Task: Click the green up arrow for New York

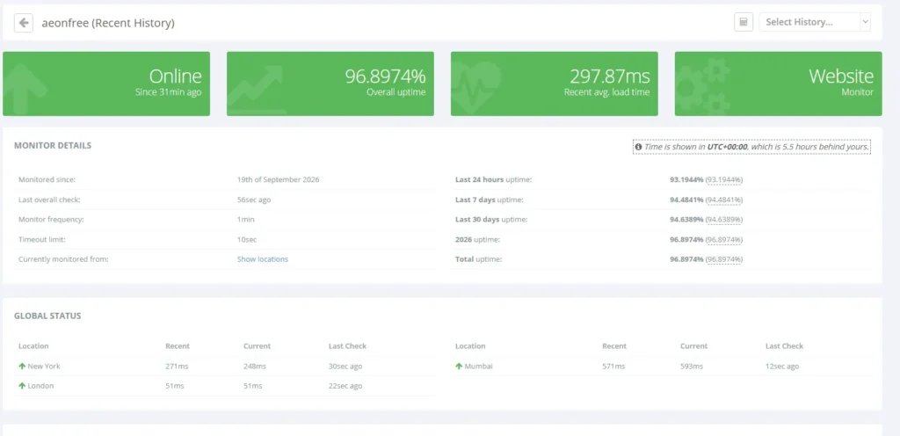Action: click(22, 366)
